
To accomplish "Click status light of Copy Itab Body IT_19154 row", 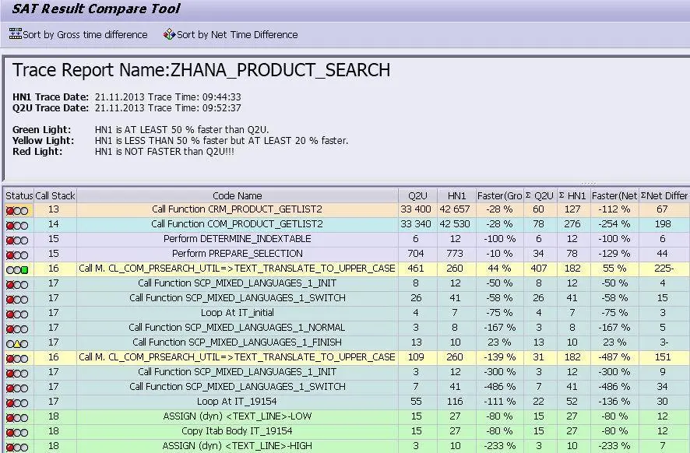I will coord(16,432).
